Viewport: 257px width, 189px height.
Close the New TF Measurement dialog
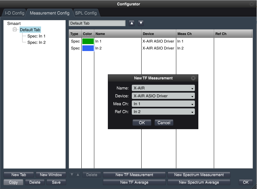pos(193,78)
